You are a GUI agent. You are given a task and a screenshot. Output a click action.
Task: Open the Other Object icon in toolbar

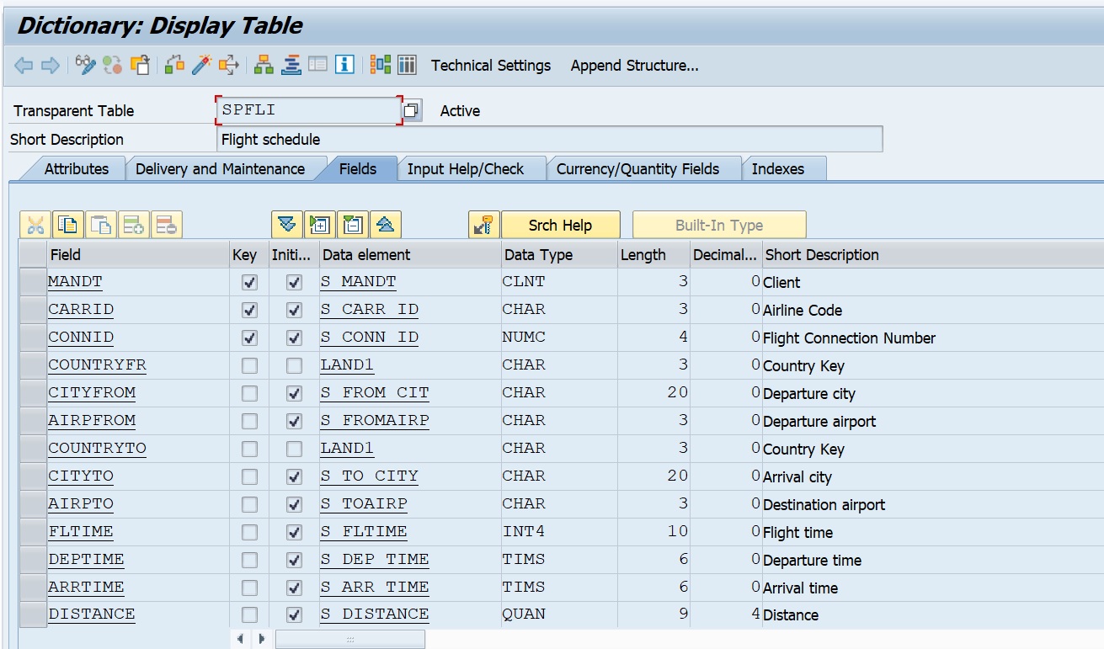pos(139,65)
